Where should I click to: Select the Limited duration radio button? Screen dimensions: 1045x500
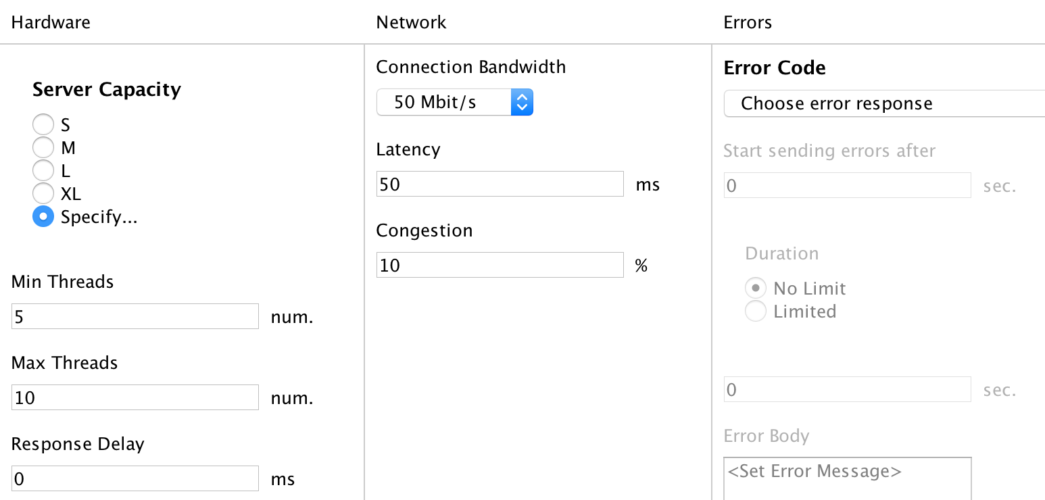[755, 311]
